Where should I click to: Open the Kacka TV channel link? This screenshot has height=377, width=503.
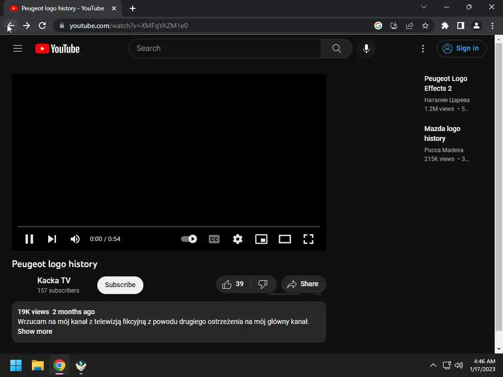click(54, 280)
